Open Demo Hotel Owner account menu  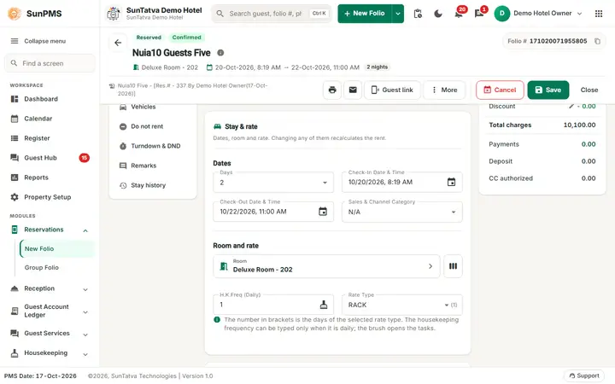538,14
